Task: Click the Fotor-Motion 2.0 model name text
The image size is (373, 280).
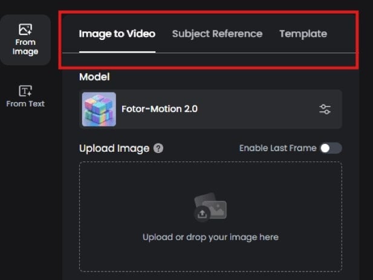Action: [x=160, y=109]
